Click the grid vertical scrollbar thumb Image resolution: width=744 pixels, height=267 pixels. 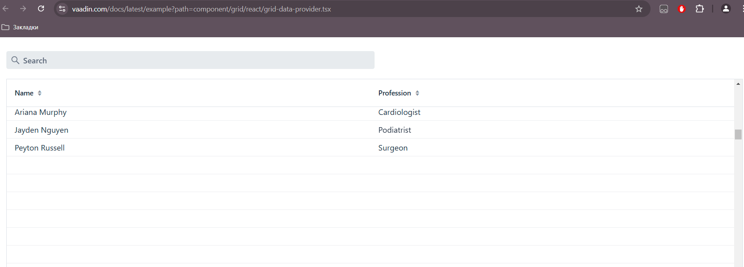click(738, 135)
